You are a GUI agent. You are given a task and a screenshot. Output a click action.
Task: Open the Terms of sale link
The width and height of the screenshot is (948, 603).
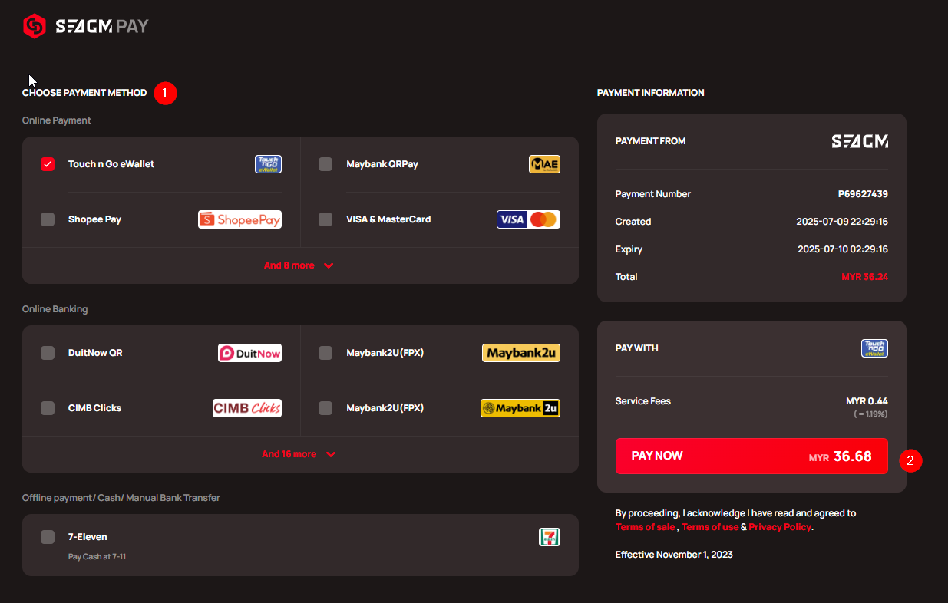coord(645,527)
